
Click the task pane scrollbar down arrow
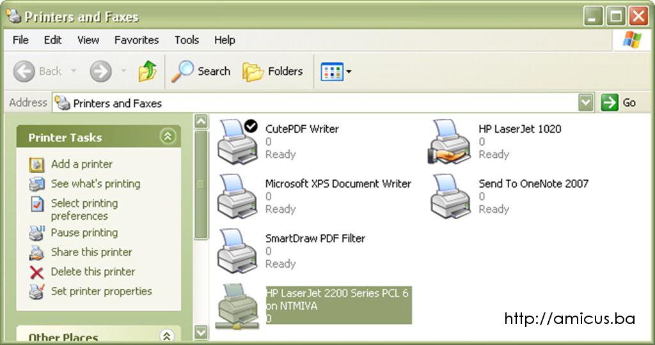pos(201,332)
